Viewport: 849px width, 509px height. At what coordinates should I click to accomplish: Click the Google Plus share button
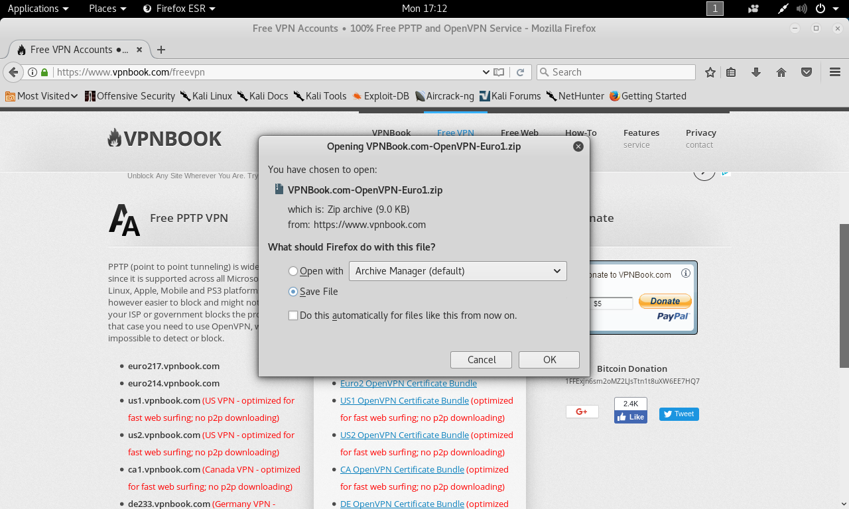pyautogui.click(x=582, y=412)
